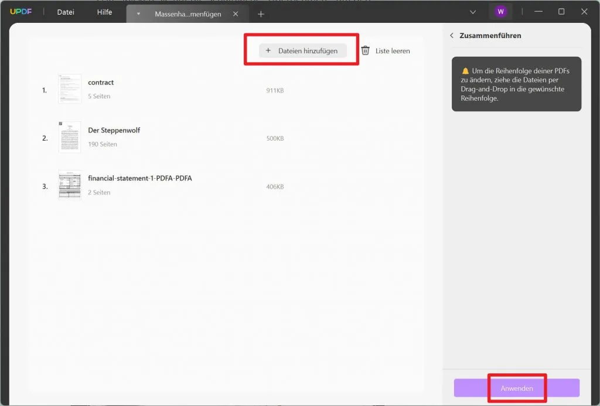Click the drag-and-drop reorder hint text
Image resolution: width=600 pixels, height=406 pixels.
click(515, 84)
